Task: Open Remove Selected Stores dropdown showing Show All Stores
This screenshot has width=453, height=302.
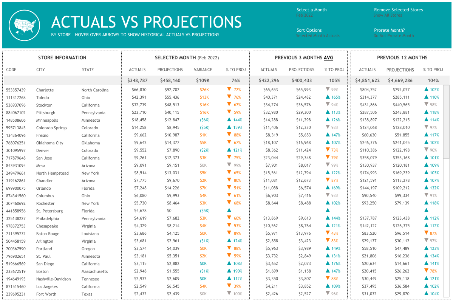Action: pos(388,15)
